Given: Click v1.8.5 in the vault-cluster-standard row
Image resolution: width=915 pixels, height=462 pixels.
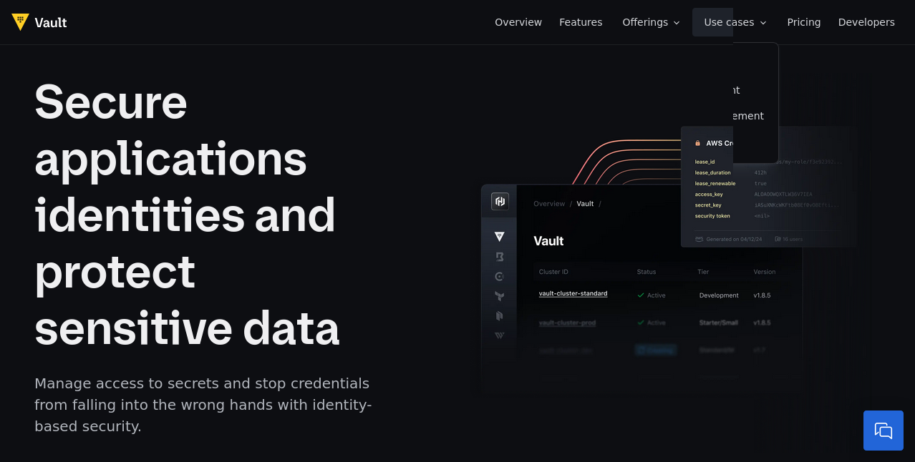Looking at the screenshot, I should [762, 295].
